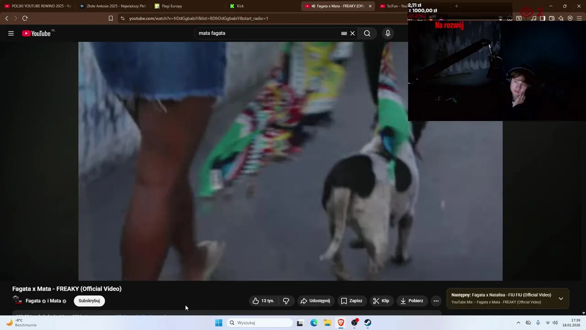Viewport: 586px width, 330px height.
Task: Open Task View on the taskbar
Action: coord(300,323)
